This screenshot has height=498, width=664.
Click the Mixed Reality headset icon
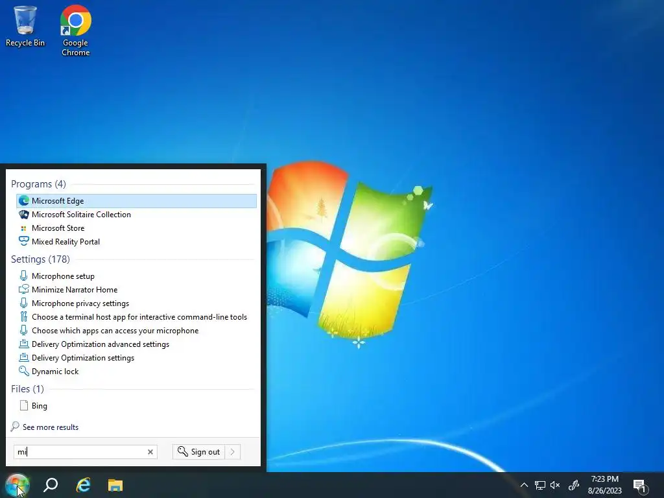tap(24, 241)
